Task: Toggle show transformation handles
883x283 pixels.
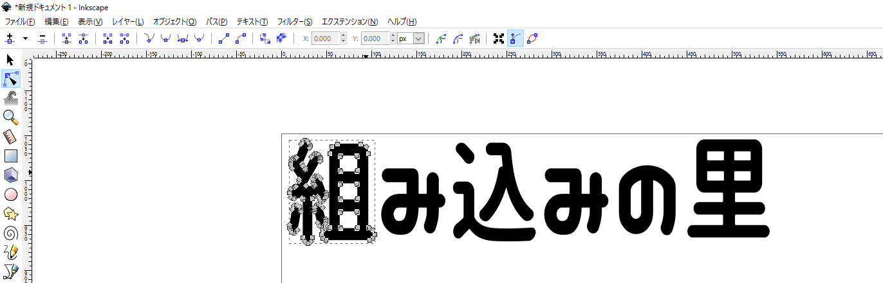Action: tap(499, 39)
